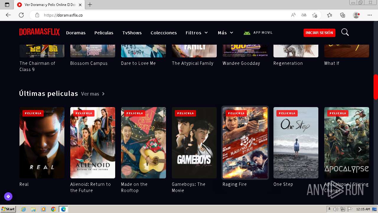
Task: Advance movie carousel with right arrow
Action: (x=360, y=149)
